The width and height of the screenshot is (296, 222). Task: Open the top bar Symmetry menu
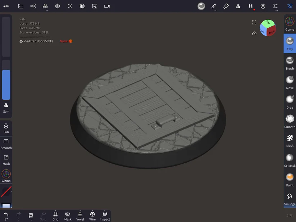(238, 6)
